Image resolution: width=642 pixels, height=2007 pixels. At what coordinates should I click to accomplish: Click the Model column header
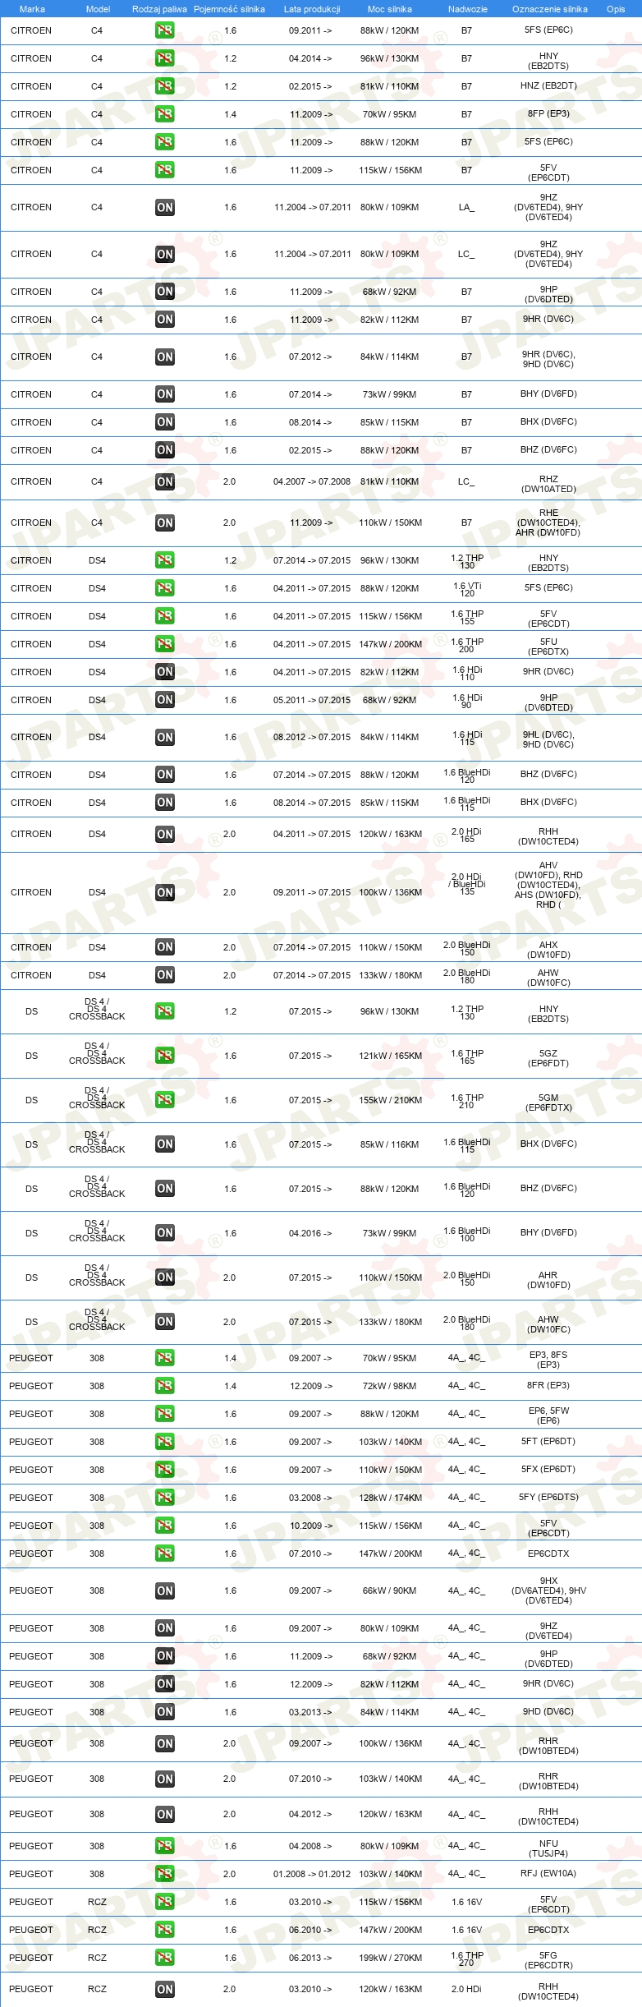click(98, 9)
